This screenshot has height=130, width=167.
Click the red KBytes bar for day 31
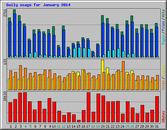157,109
